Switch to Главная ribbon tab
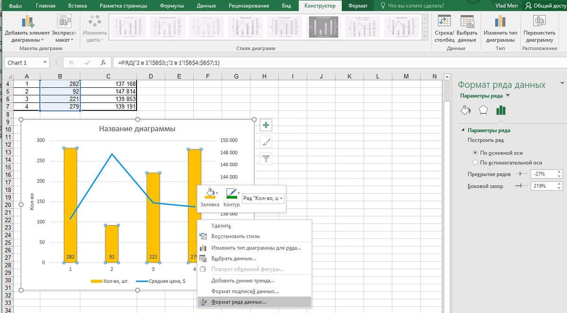567x313 pixels. (45, 6)
